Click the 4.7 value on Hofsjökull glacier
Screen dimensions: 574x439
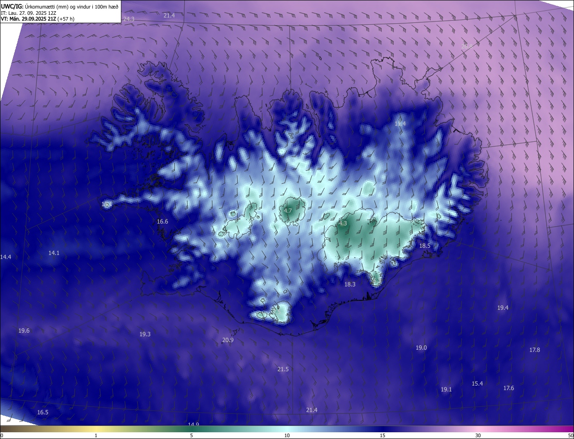[288, 211]
